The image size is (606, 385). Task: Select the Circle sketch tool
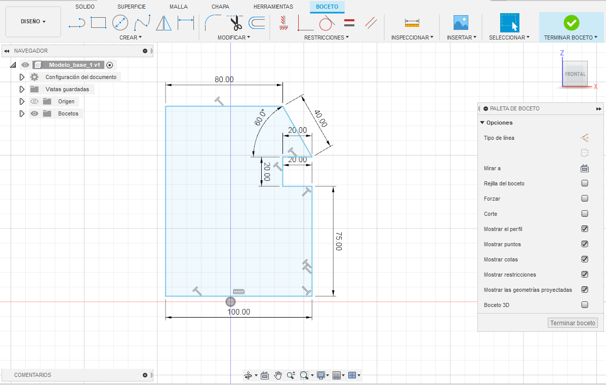(120, 23)
